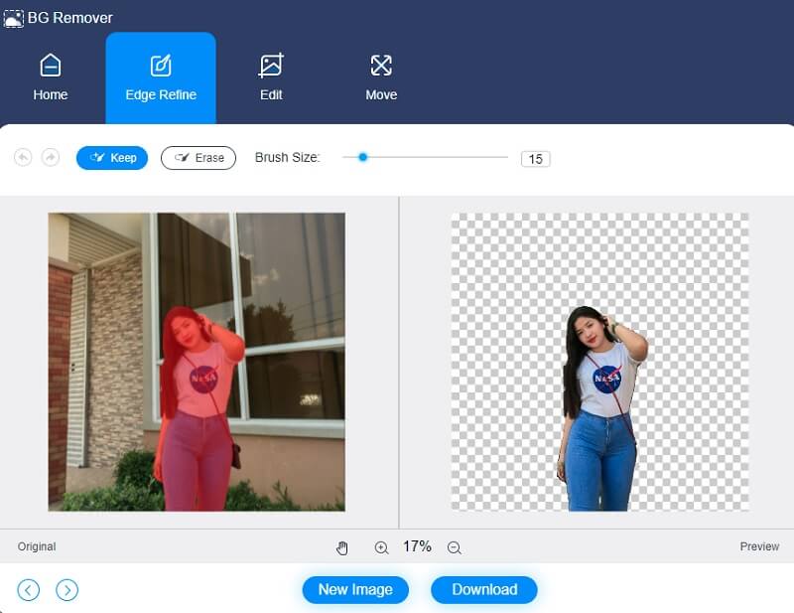Open the Home tab
The height and width of the screenshot is (613, 794).
coord(51,78)
